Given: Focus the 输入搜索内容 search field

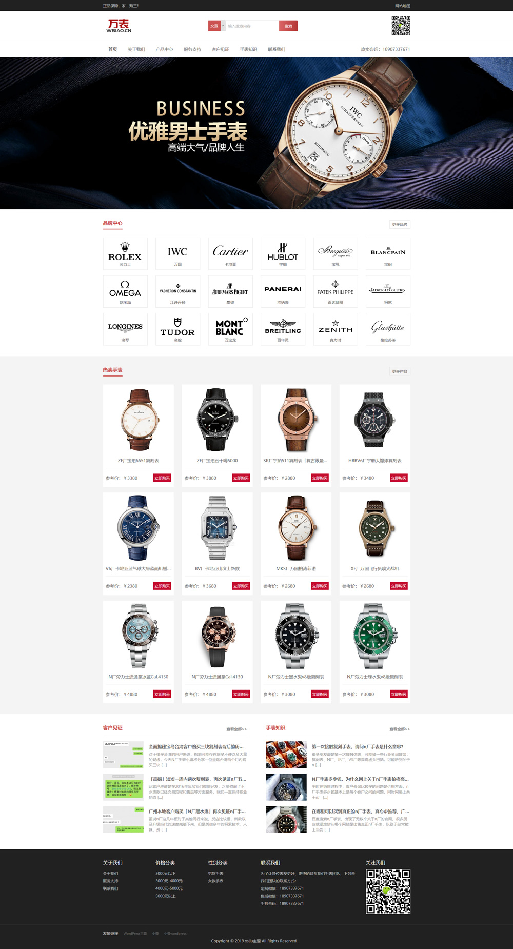Looking at the screenshot, I should point(252,26).
